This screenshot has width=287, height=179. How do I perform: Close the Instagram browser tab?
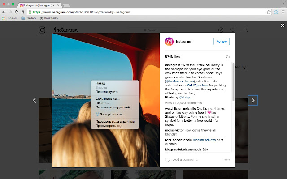58,5
